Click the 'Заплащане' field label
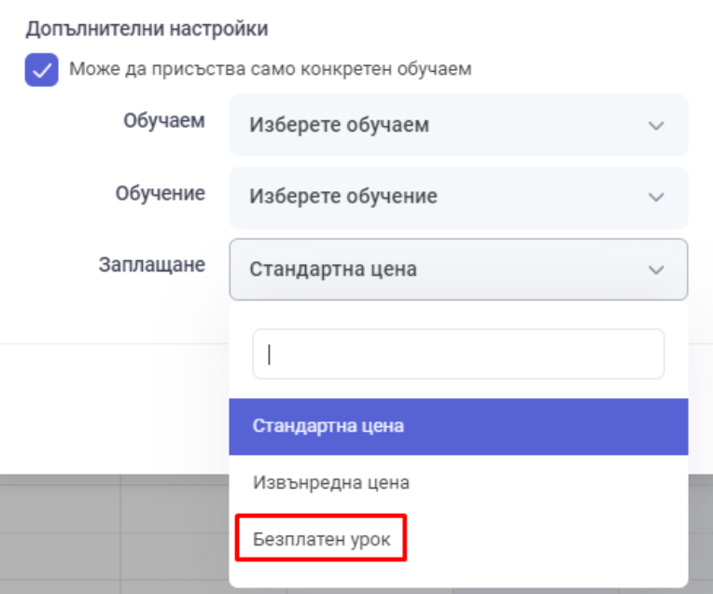Viewport: 713px width, 594px height. (152, 265)
